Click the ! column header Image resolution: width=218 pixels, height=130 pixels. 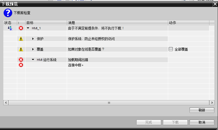coord(21,23)
